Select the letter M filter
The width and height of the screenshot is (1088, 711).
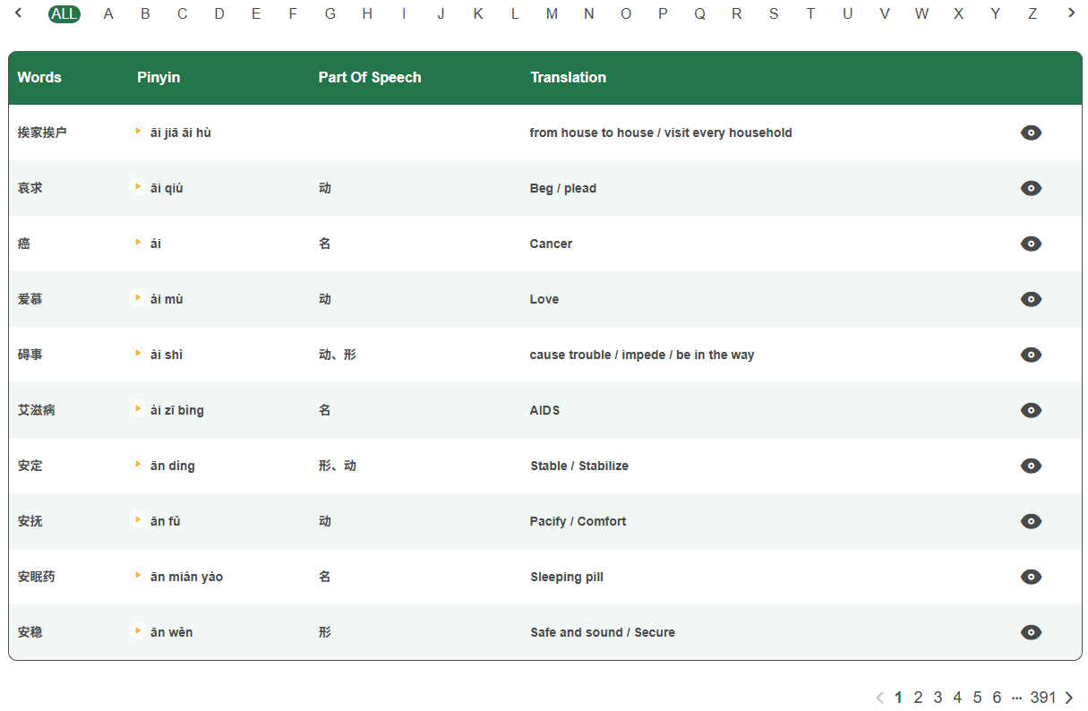[x=552, y=13]
